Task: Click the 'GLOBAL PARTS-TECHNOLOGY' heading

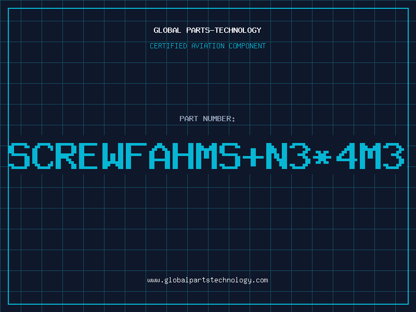Action: tap(207, 30)
